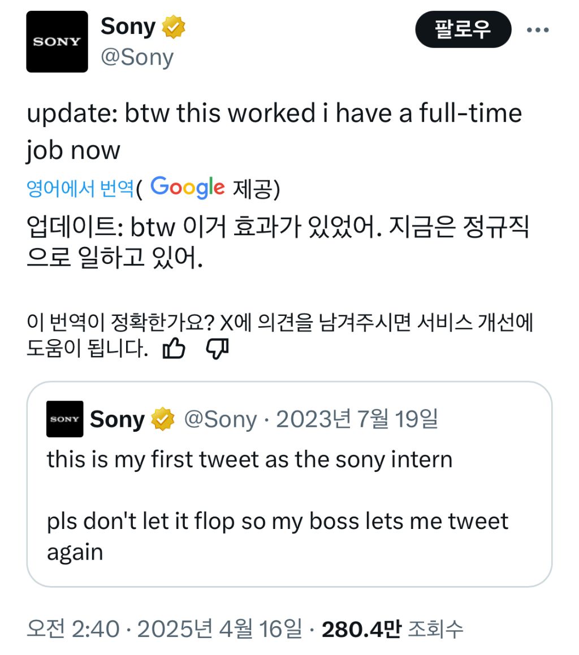Expand the ellipsis dropdown at top right
This screenshot has width=579, height=655.
pyautogui.click(x=538, y=29)
